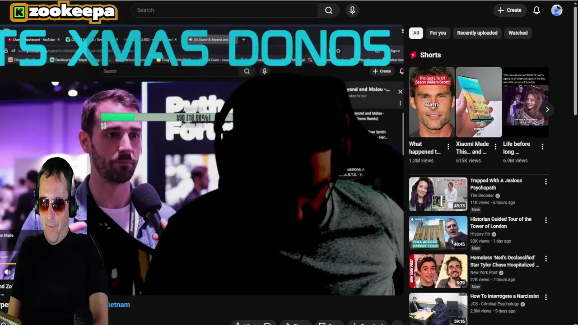Open Historian Guided Tour video title
Screen dimensions: 578x325
501,223
